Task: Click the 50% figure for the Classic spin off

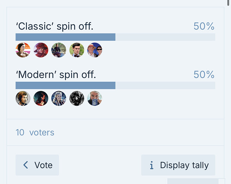Action: click(204, 26)
